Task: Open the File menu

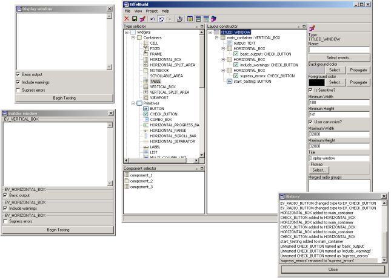Action: pos(127,11)
